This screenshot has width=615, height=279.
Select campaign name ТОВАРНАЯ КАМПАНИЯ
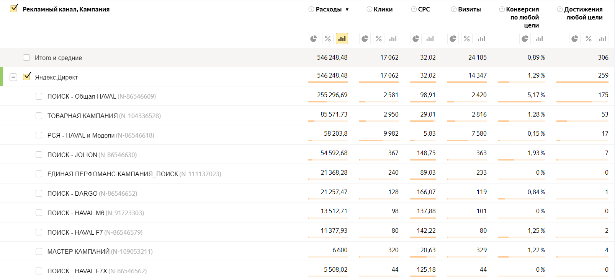(x=82, y=116)
